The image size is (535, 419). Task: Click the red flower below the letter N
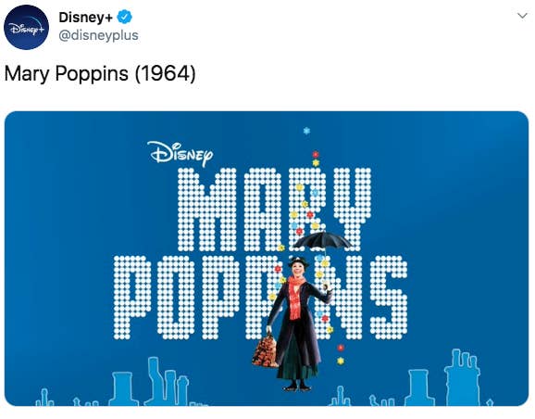(x=341, y=348)
